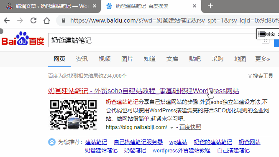Click recommended link 奶爸网站

(x=249, y=142)
